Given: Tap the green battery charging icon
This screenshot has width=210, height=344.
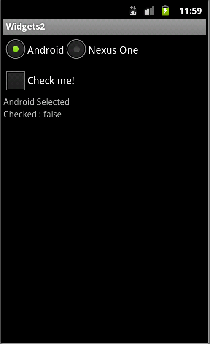Looking at the screenshot, I should coord(165,11).
